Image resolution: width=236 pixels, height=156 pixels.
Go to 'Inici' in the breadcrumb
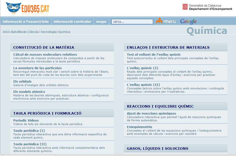[6, 32]
